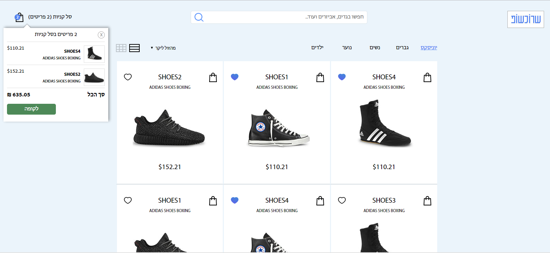Click top-row SHOES4 product title
Screen dimensions: 550x253
coord(384,77)
